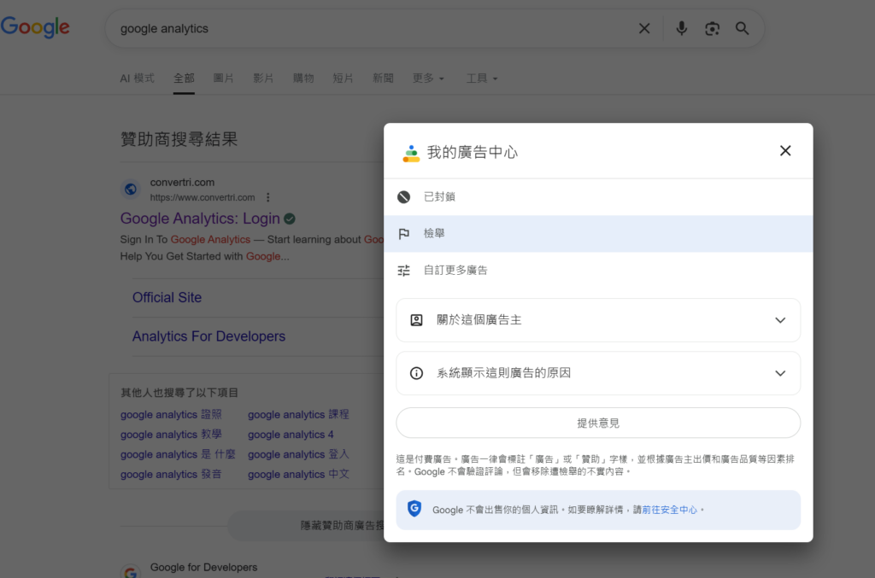The image size is (875, 578).
Task: Follow the 前往安全中心 link
Action: click(x=670, y=510)
